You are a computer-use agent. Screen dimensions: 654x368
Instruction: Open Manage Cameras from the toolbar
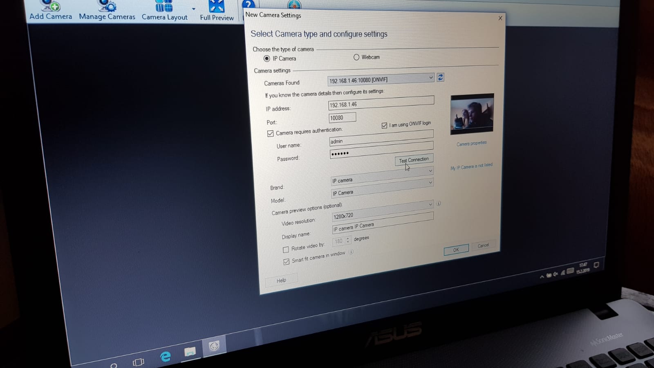point(107,11)
